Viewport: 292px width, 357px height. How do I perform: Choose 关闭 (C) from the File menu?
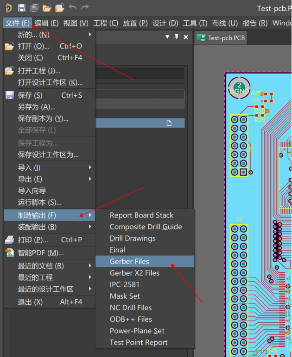[x=49, y=58]
